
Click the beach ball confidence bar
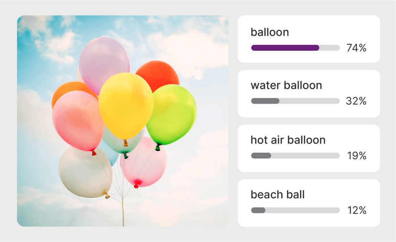(x=295, y=210)
